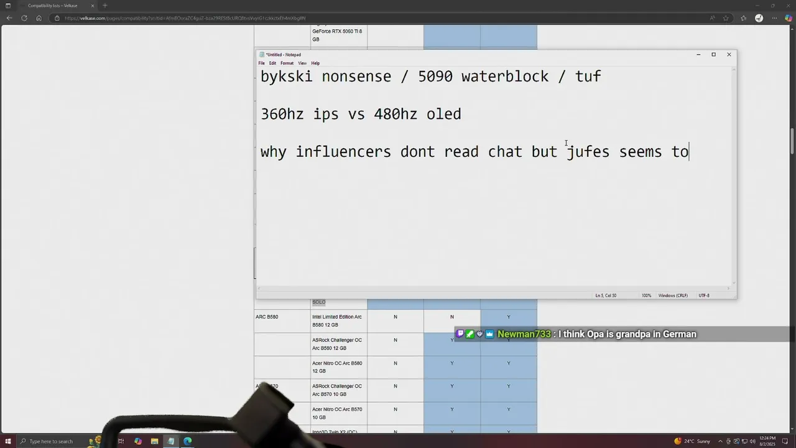796x448 pixels.
Task: Open the Windows Start menu
Action: (8, 441)
